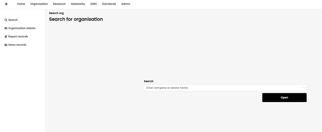Click the News records newspaper icon

[6, 45]
